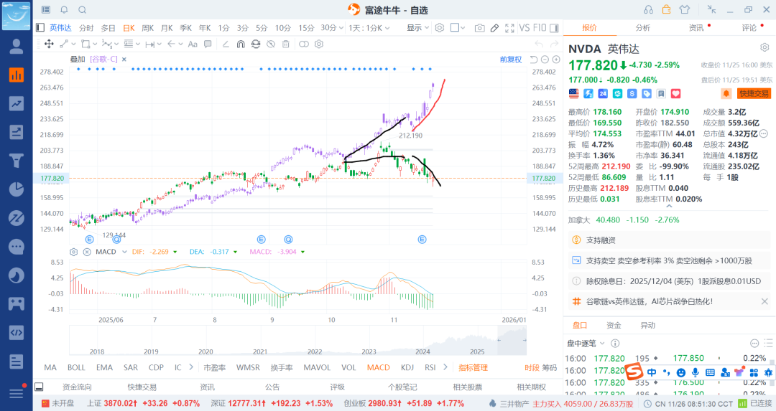Open the trend line markets sidebar icon

[x=17, y=103]
